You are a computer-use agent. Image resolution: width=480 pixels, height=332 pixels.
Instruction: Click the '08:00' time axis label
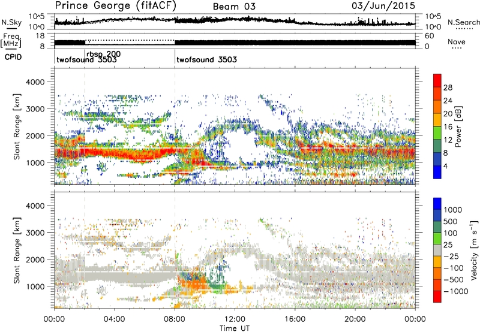pyautogui.click(x=175, y=319)
